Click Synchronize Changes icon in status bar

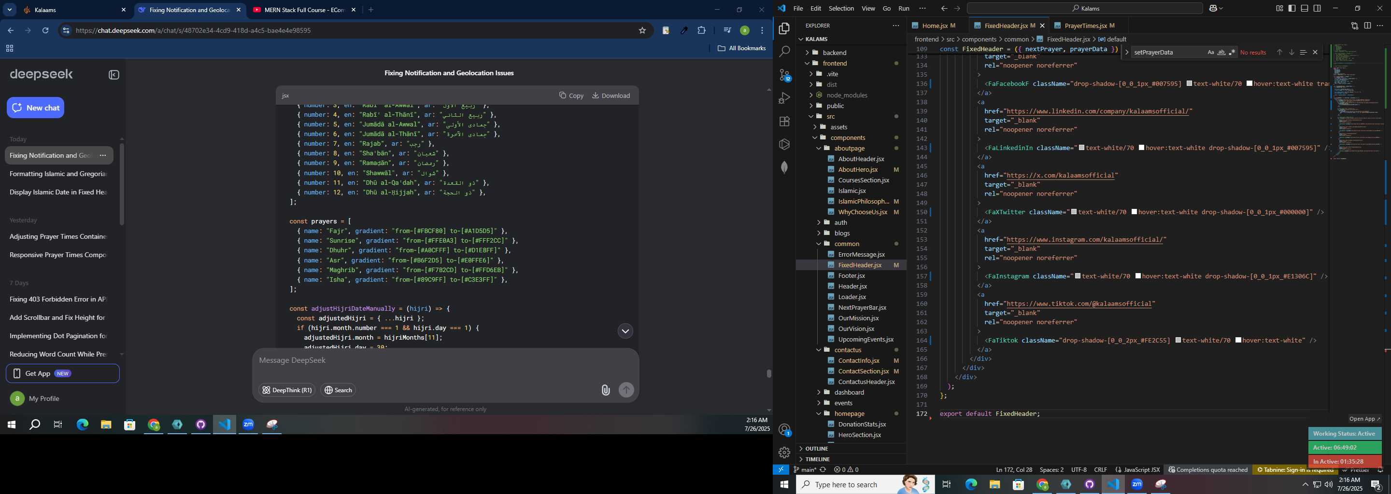pos(823,470)
